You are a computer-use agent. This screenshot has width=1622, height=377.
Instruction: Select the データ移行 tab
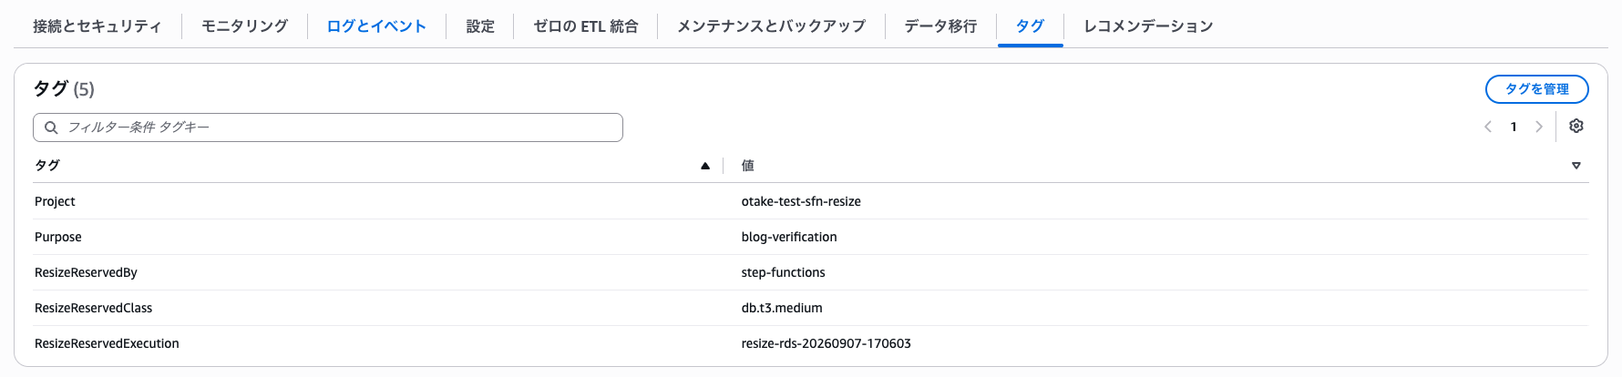click(x=940, y=26)
